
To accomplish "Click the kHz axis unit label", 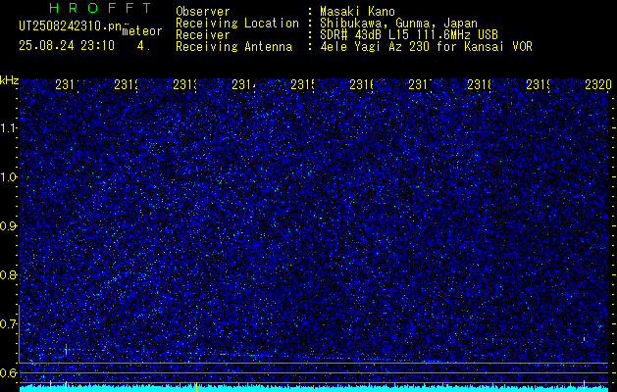I will coord(10,81).
